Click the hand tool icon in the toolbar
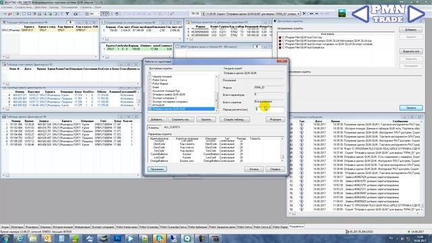Screen dimensions: 432x243 [117, 13]
